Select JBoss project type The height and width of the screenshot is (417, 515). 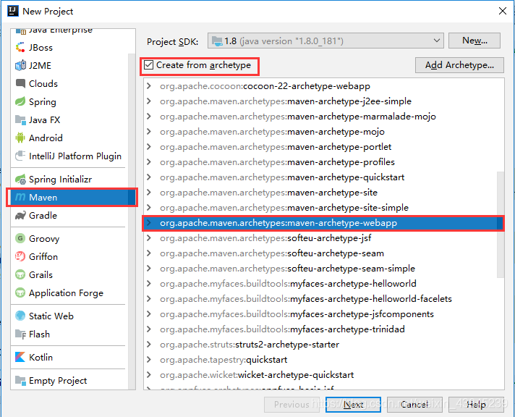pyautogui.click(x=69, y=47)
